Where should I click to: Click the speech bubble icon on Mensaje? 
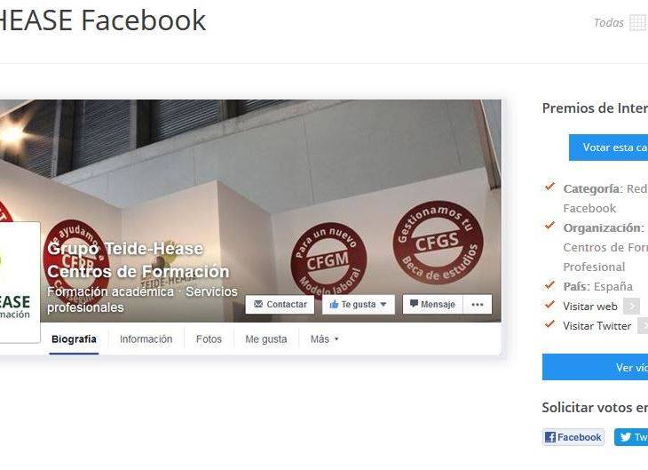point(414,304)
